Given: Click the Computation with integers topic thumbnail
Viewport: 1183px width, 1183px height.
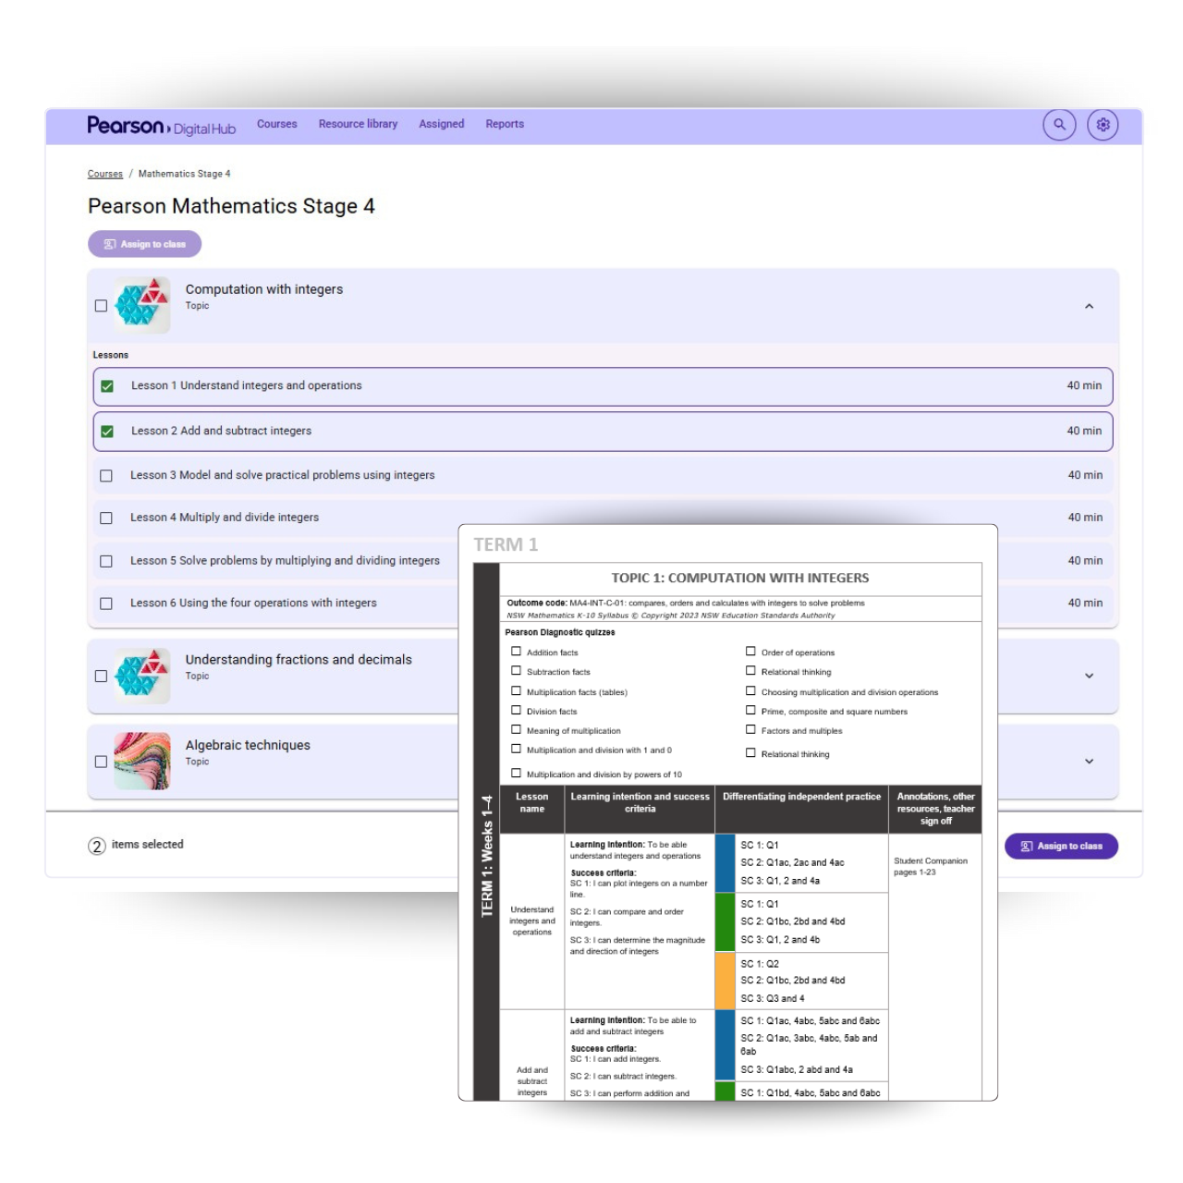Looking at the screenshot, I should pos(142,305).
